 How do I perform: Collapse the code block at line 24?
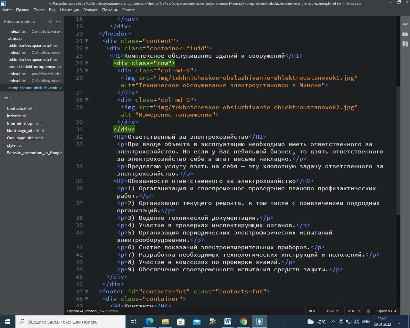point(86,63)
